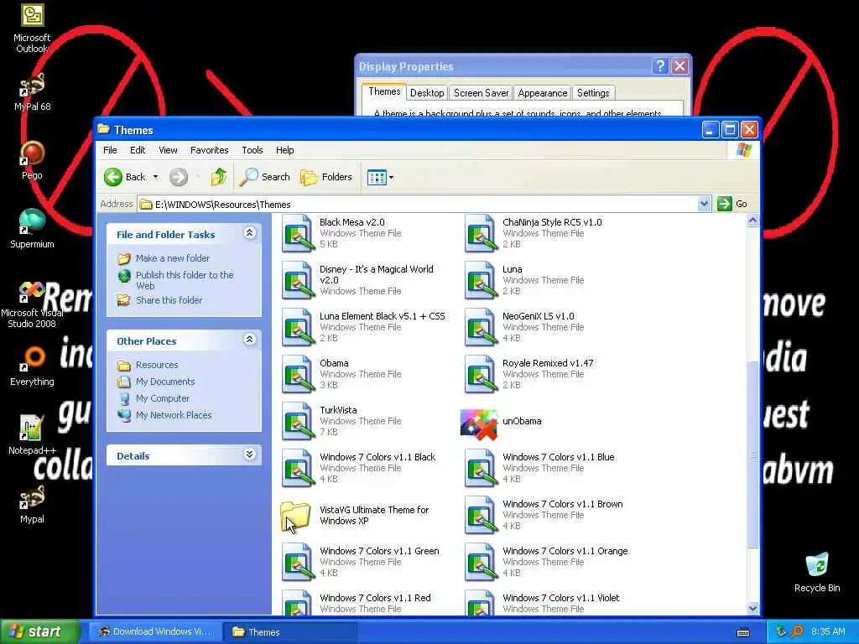This screenshot has height=644, width=859.
Task: Open the Views toolbar button
Action: pyautogui.click(x=380, y=178)
